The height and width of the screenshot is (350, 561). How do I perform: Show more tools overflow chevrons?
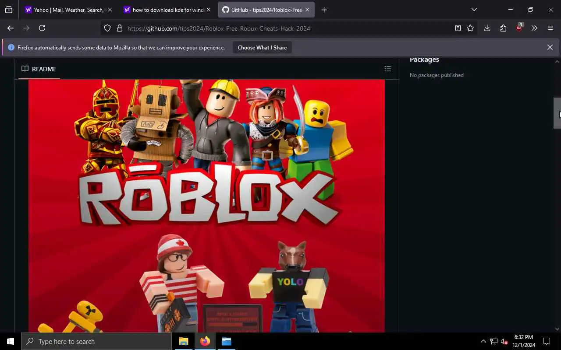coord(534,28)
